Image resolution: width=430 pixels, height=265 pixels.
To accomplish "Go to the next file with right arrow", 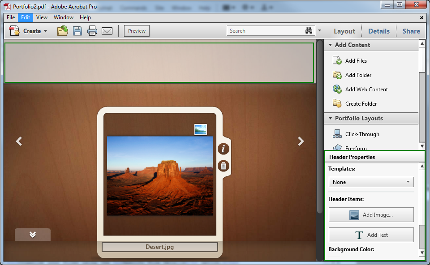I will pos(301,141).
